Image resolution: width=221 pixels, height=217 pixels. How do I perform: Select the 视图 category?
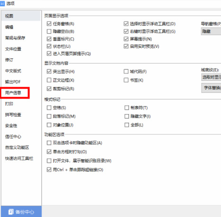click(21, 16)
